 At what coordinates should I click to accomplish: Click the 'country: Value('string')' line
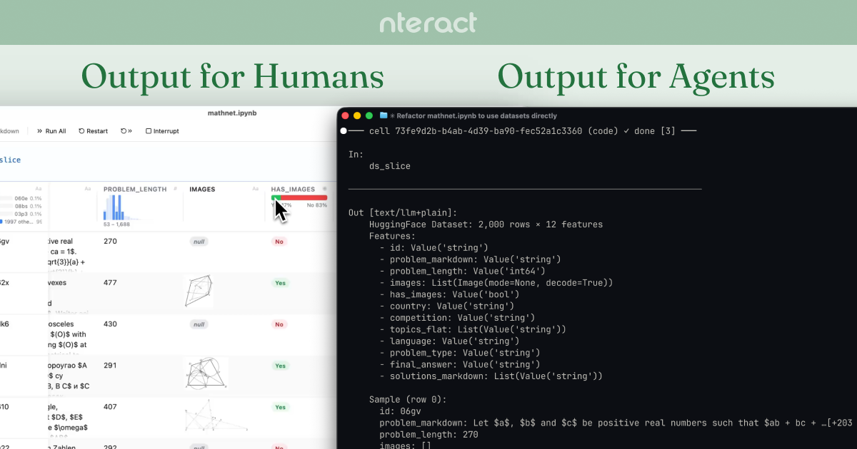[446, 306]
